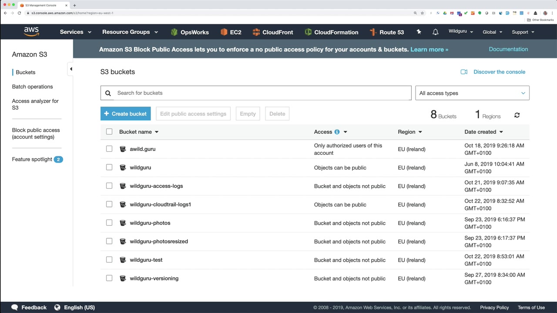
Task: Click the Search for buckets field
Action: click(261, 93)
